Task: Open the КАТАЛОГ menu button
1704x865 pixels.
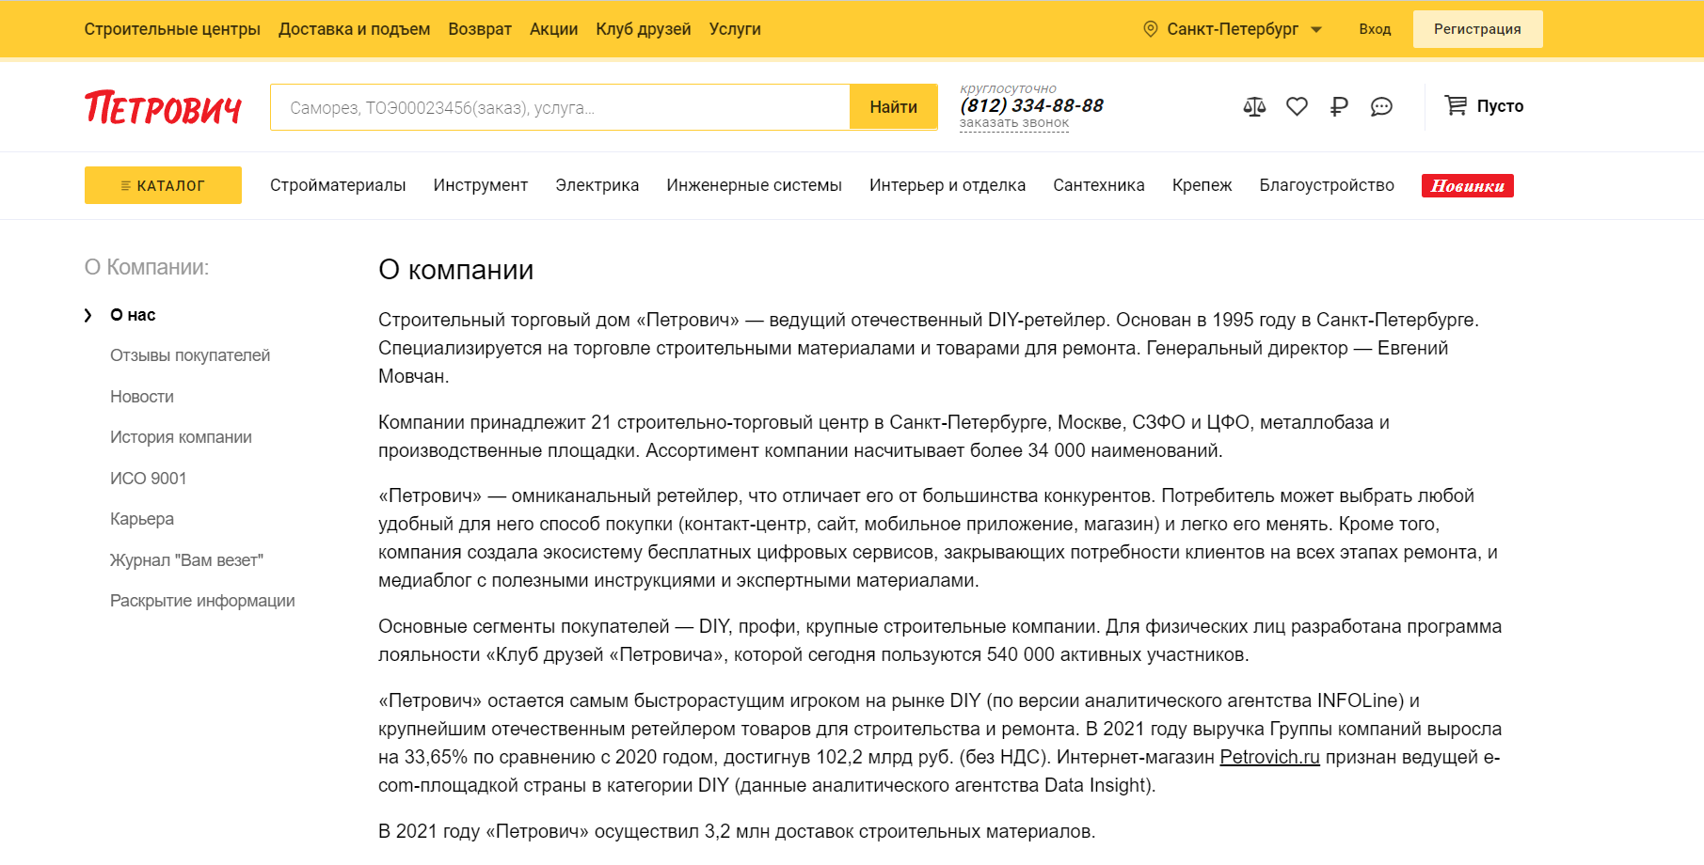Action: coord(163,185)
